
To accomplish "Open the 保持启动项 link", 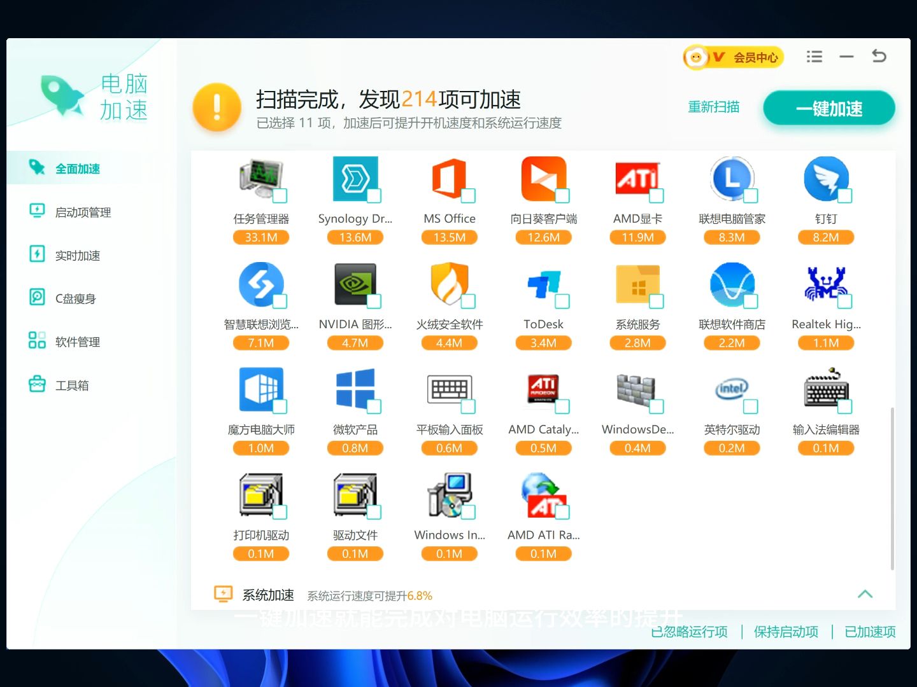I will click(x=786, y=632).
